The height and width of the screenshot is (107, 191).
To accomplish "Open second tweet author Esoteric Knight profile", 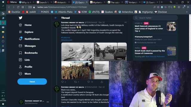I will (x=73, y=87).
